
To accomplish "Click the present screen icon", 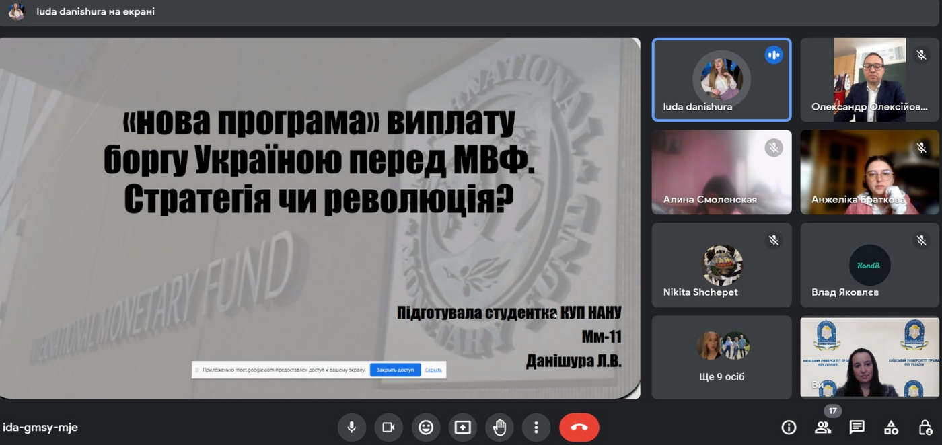I will coord(462,427).
